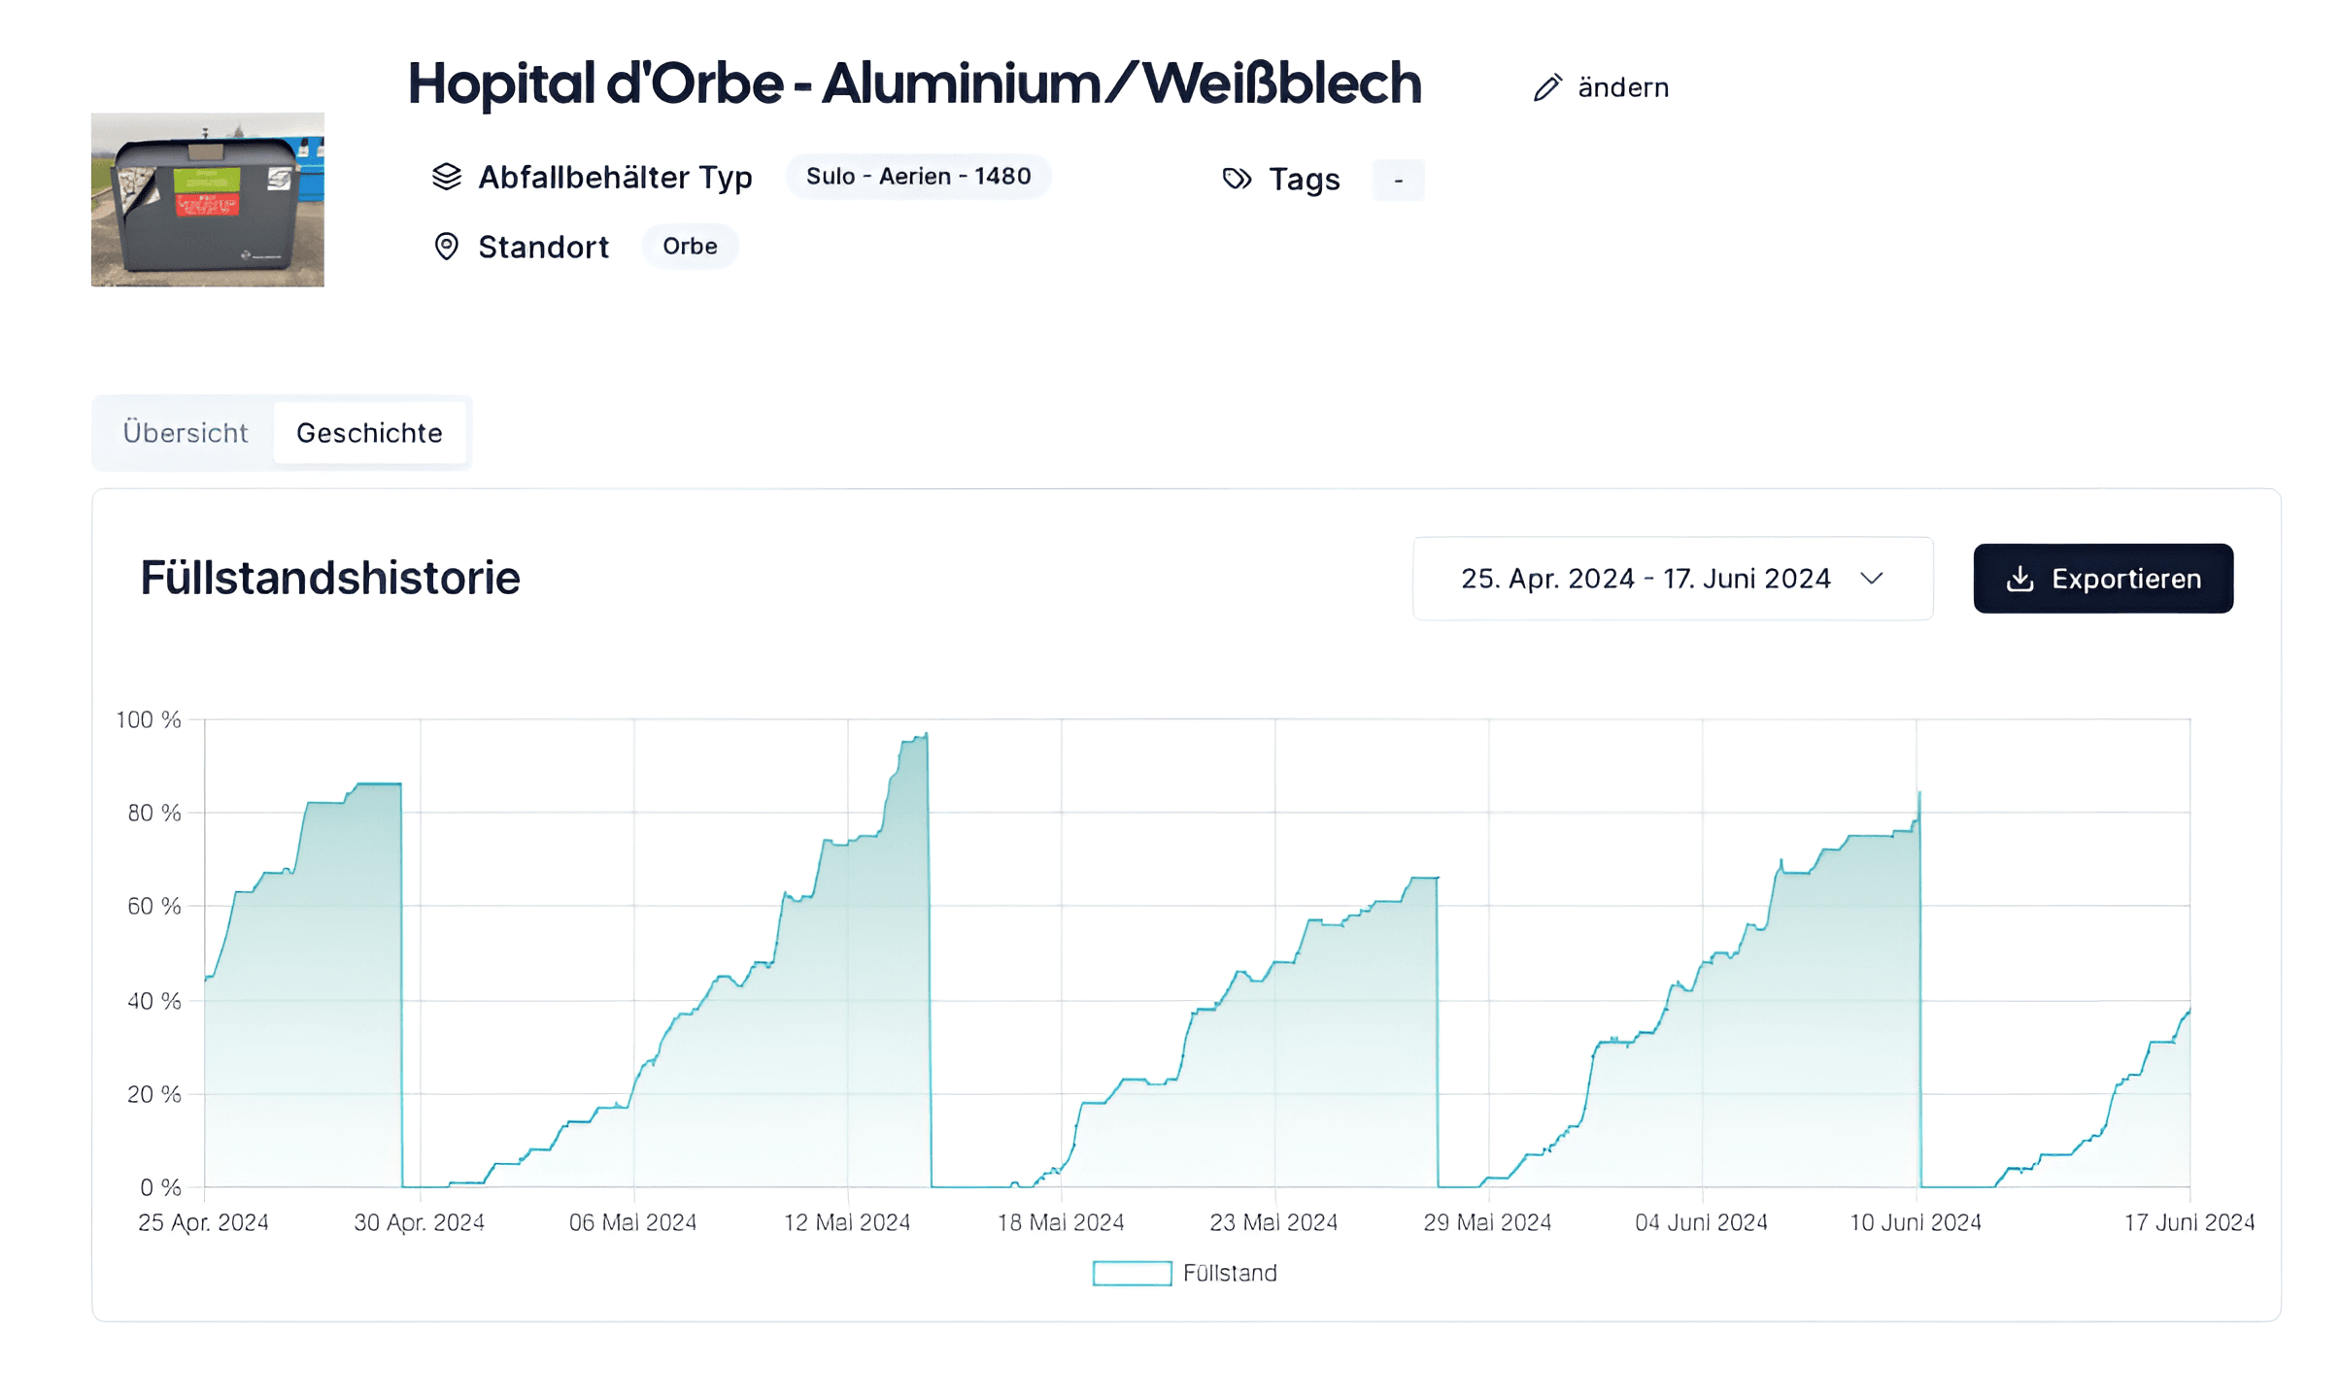
Task: Click the Füllstand legend label
Action: coord(1230,1273)
